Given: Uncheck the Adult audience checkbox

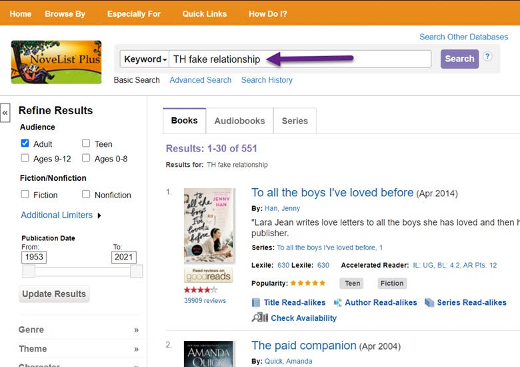Looking at the screenshot, I should click(x=25, y=143).
